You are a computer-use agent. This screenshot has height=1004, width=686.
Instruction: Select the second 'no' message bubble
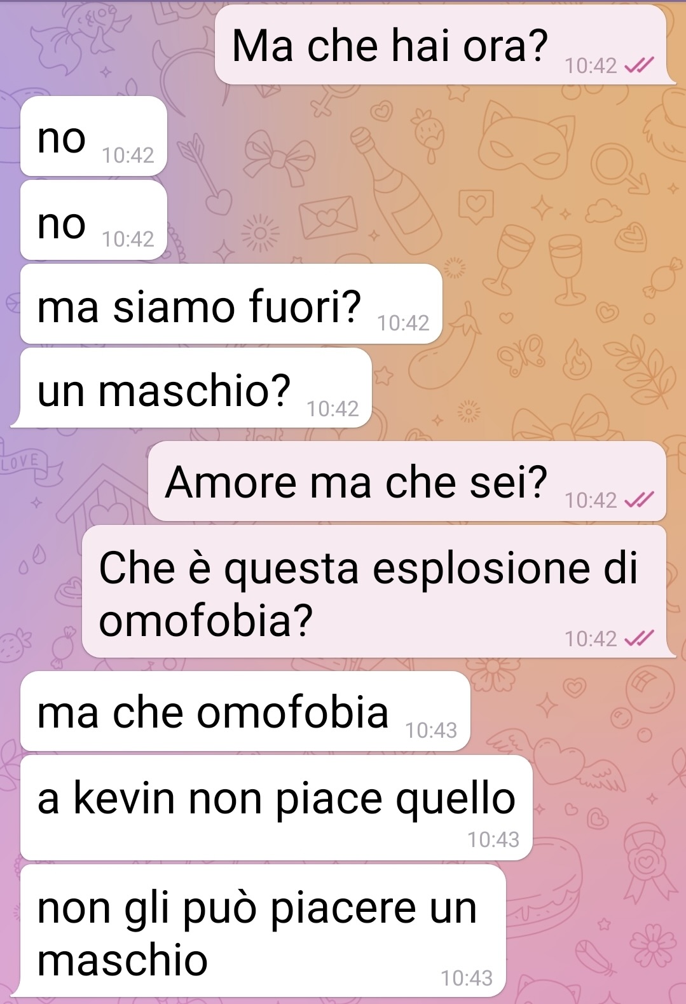point(93,220)
